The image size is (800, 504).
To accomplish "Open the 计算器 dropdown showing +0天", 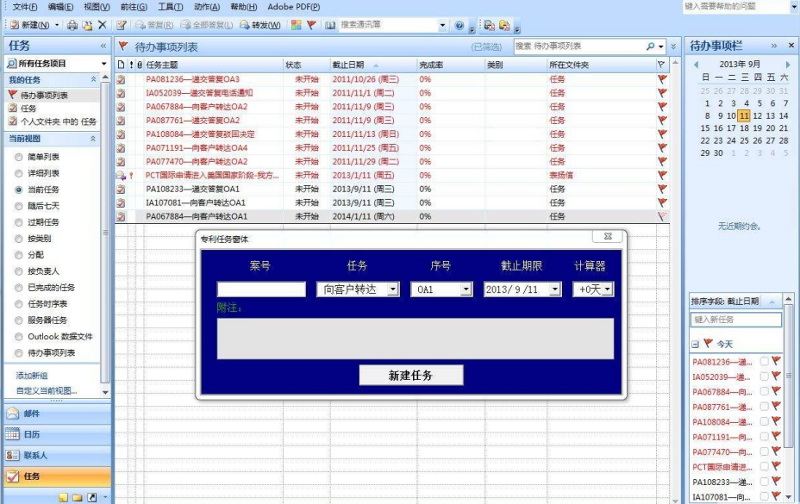I will click(607, 289).
